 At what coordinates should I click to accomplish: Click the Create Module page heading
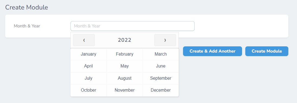coord(27,7)
